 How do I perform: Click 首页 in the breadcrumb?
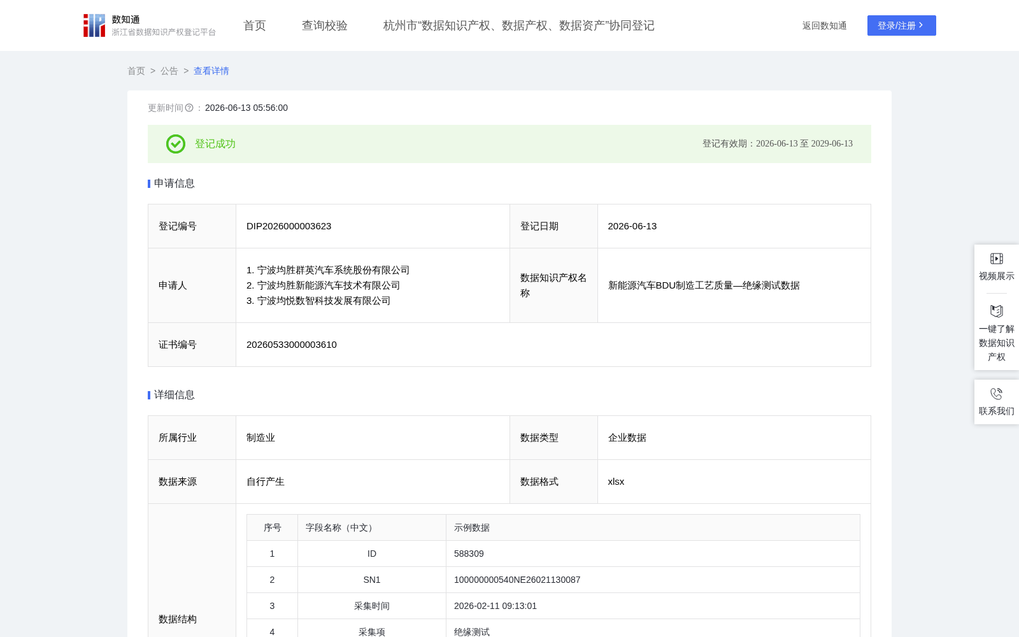point(136,71)
